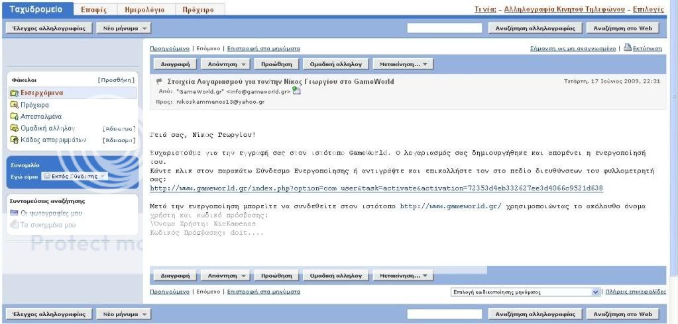
Task: Click the flag icon beside the message subject
Action: coord(159,81)
